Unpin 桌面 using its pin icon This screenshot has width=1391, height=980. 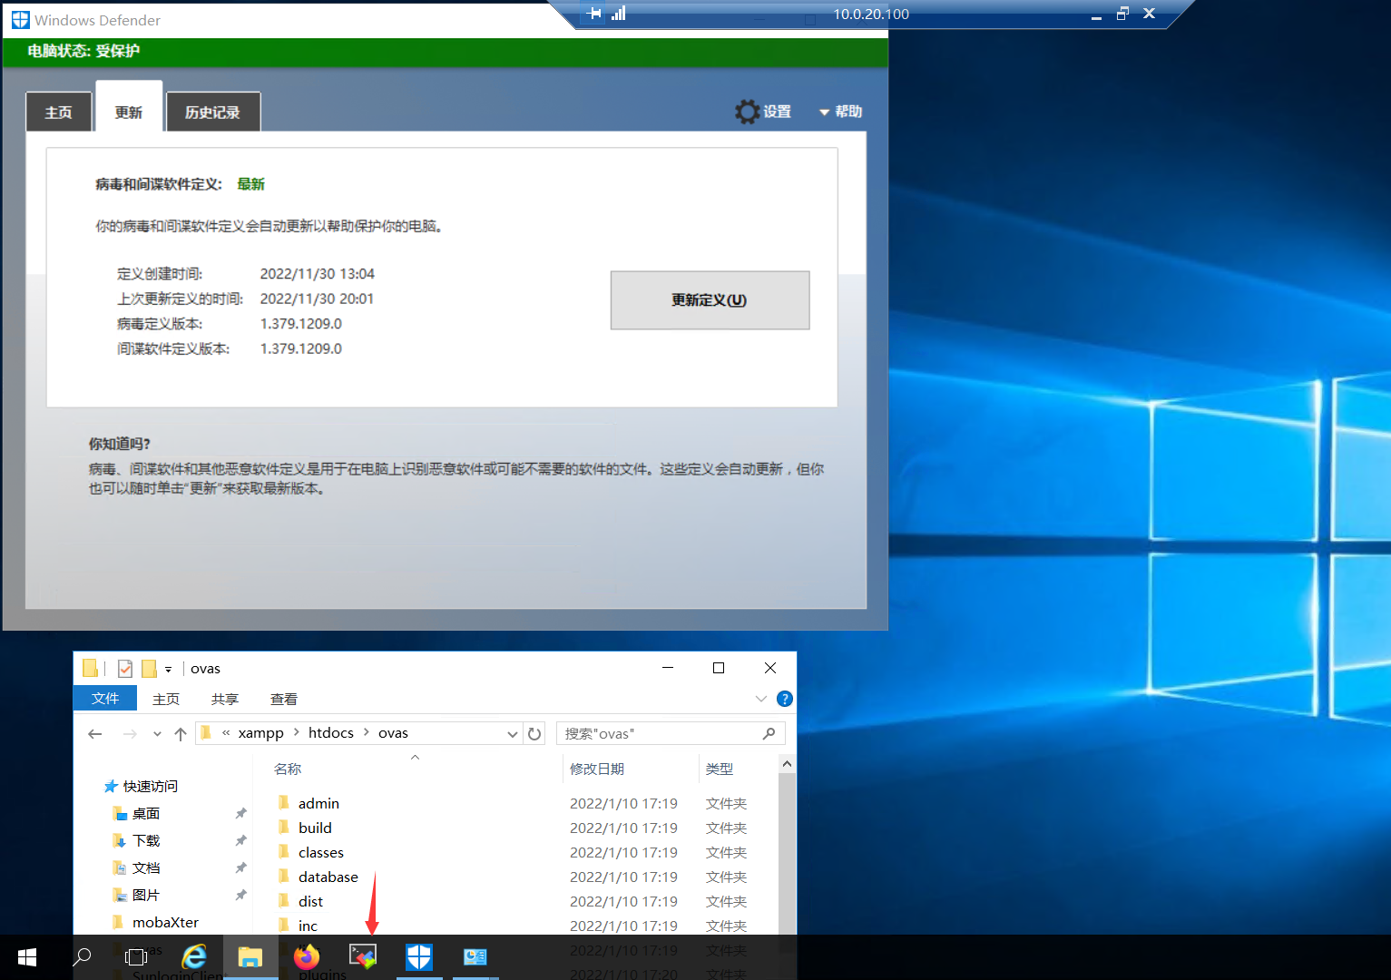pos(240,813)
